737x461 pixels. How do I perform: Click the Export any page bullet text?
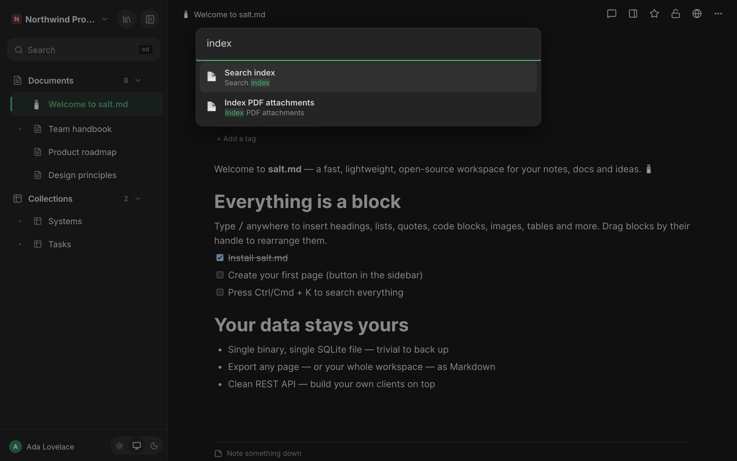(362, 367)
